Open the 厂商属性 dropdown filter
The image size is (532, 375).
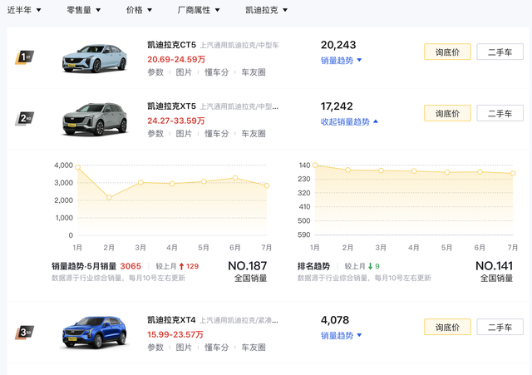tap(199, 10)
